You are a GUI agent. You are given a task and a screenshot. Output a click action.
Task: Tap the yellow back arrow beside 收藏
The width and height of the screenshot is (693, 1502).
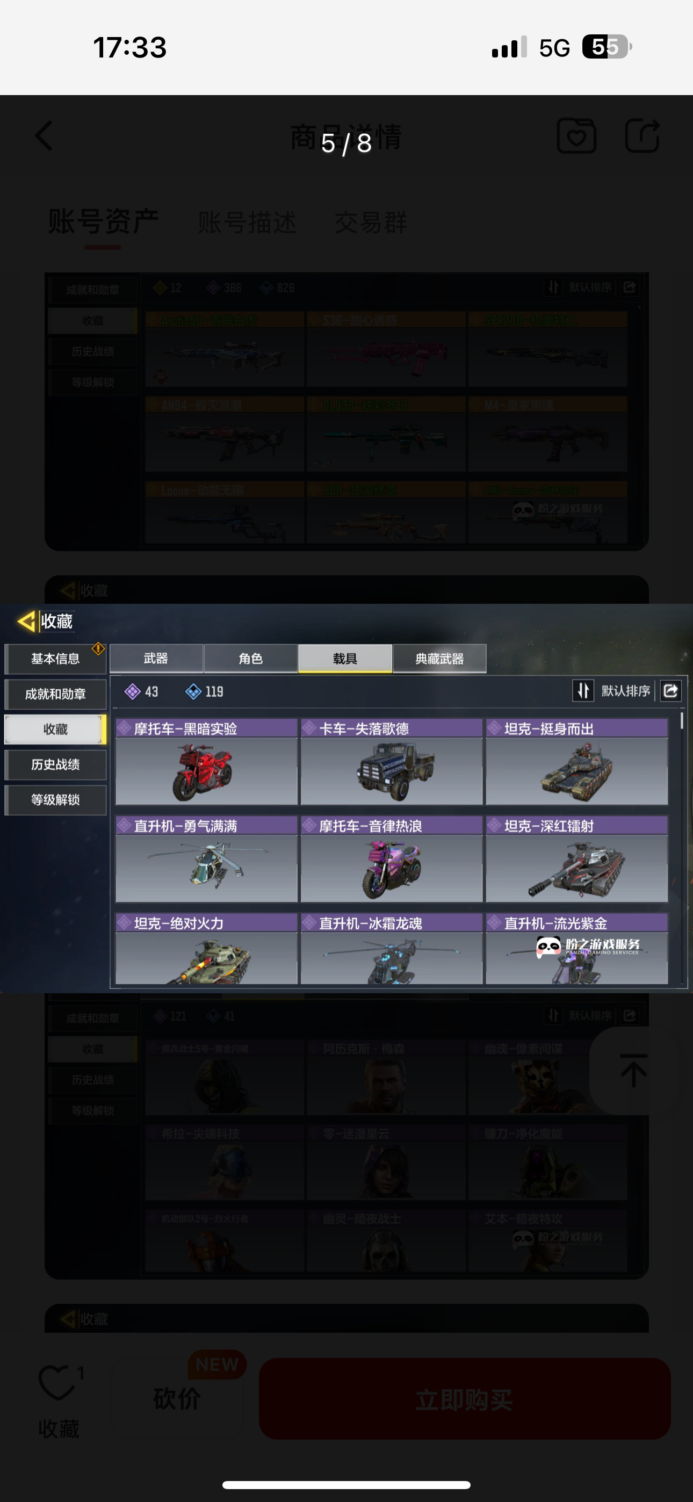(26, 621)
